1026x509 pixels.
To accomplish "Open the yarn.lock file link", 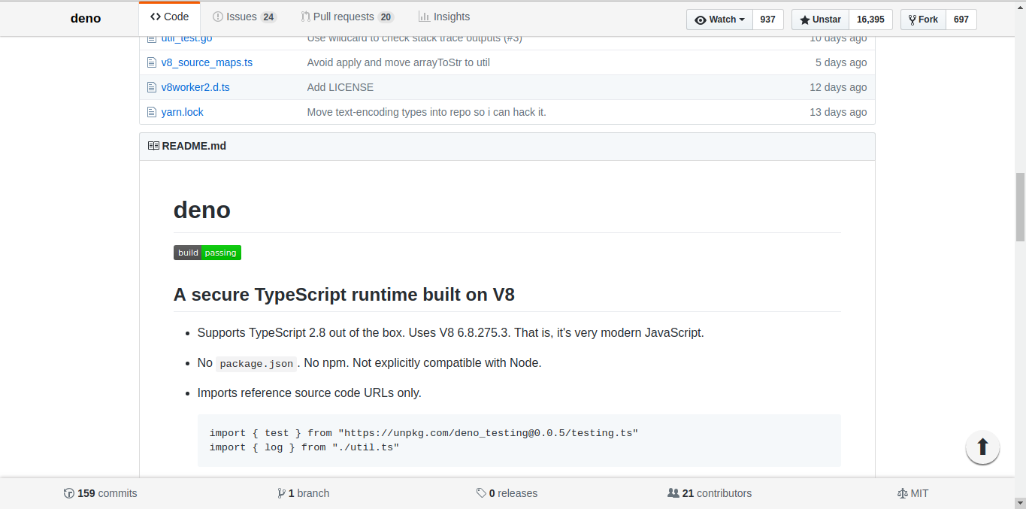I will pyautogui.click(x=182, y=112).
